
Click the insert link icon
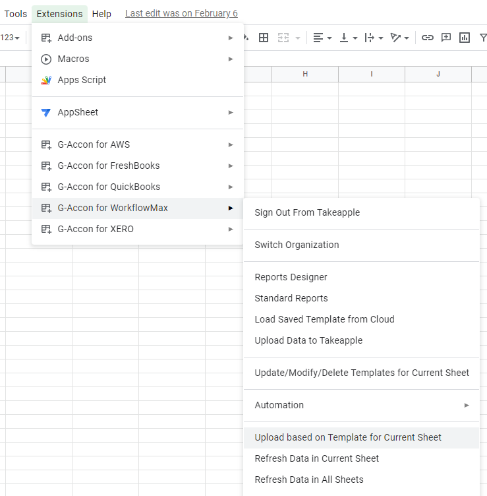(x=427, y=38)
